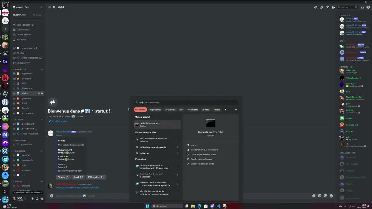Open the emoji picker in message bar

(331, 196)
